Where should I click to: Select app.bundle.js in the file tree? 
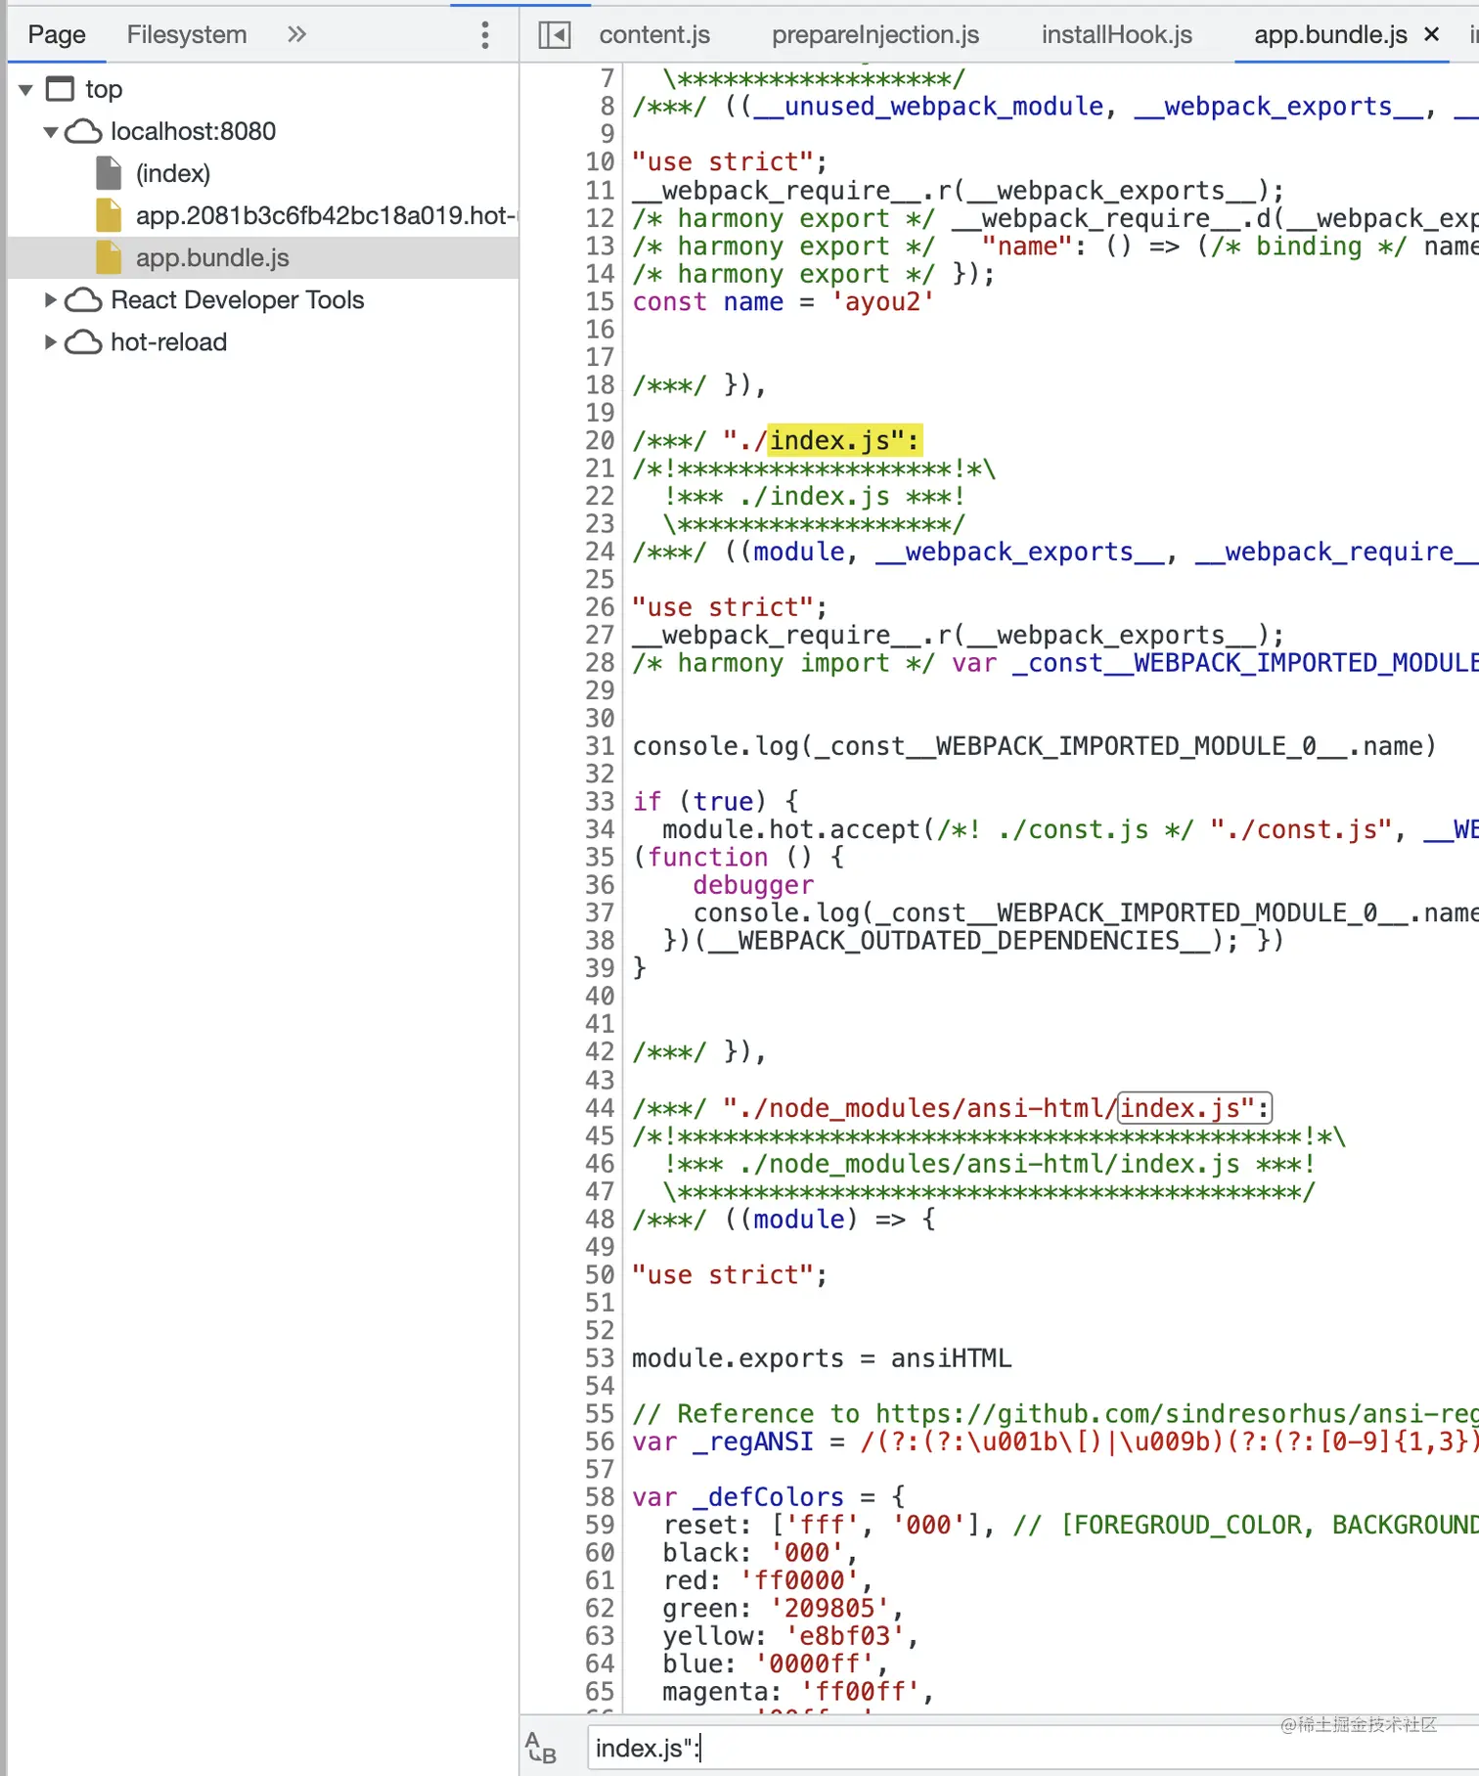(x=212, y=257)
